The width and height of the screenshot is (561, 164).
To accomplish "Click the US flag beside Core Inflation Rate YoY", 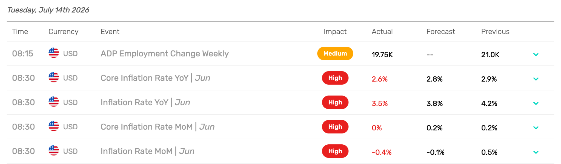I will tap(54, 77).
